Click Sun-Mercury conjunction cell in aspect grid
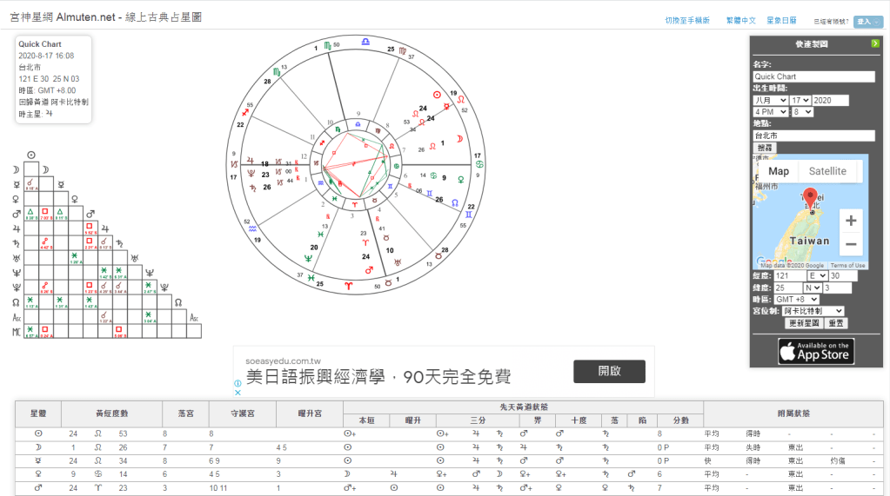The image size is (890, 496). (x=31, y=184)
